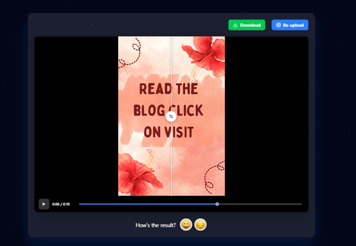The height and width of the screenshot is (246, 356).
Task: Click the "How's the result?" label
Action: (156, 225)
